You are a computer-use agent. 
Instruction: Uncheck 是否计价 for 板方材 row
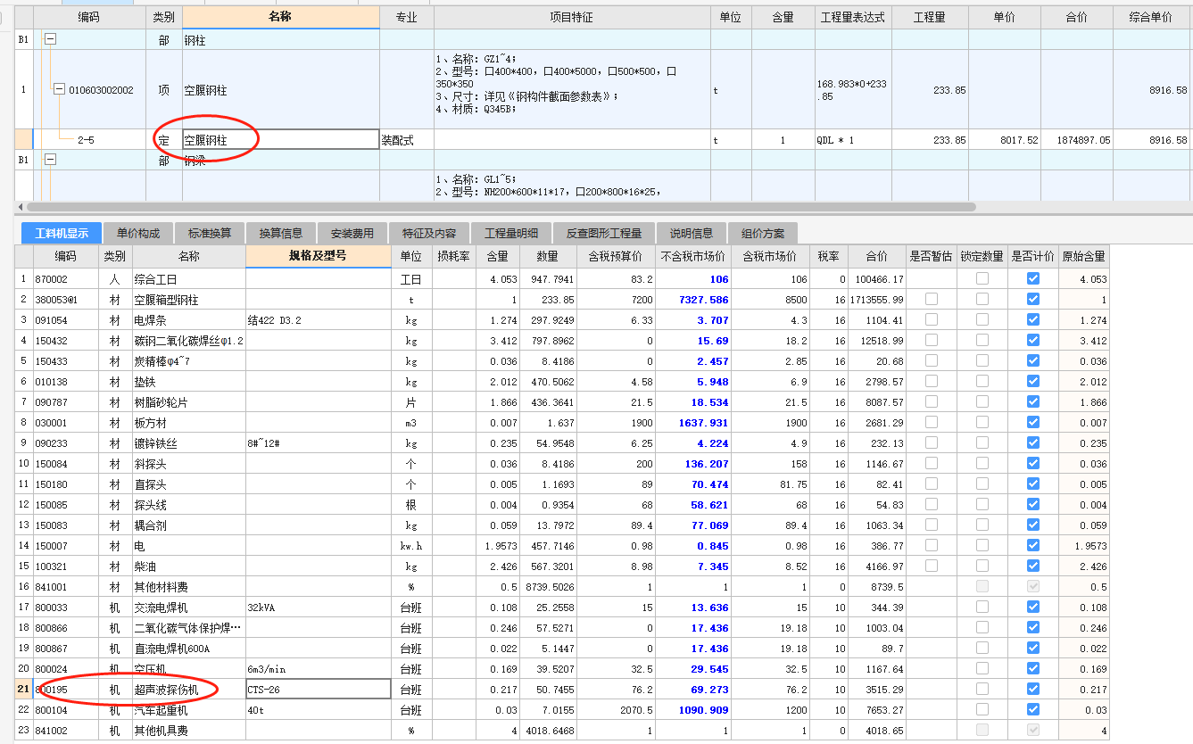click(x=1032, y=422)
